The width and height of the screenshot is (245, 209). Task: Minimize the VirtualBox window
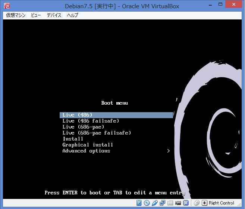[210, 5]
